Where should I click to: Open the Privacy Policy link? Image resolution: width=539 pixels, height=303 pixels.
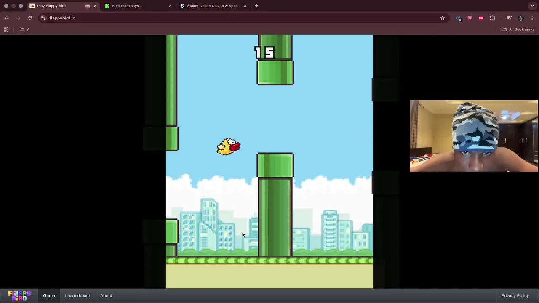pyautogui.click(x=515, y=296)
